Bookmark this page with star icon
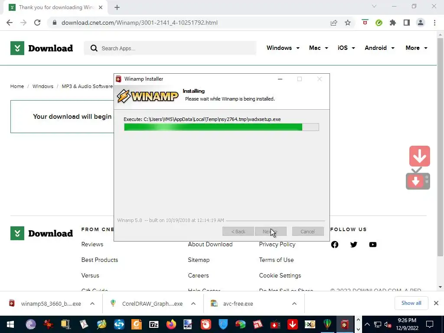This screenshot has width=444, height=333. pyautogui.click(x=348, y=23)
